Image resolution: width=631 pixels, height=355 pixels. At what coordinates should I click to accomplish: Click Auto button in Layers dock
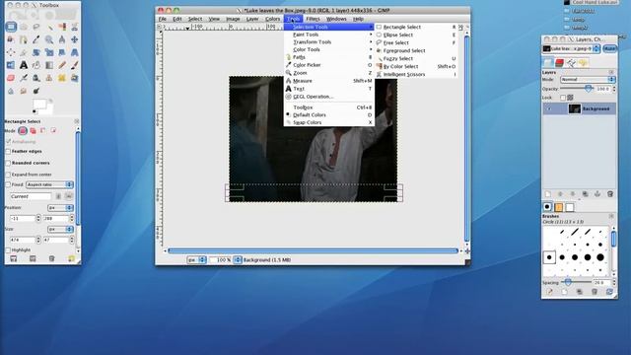pos(609,48)
